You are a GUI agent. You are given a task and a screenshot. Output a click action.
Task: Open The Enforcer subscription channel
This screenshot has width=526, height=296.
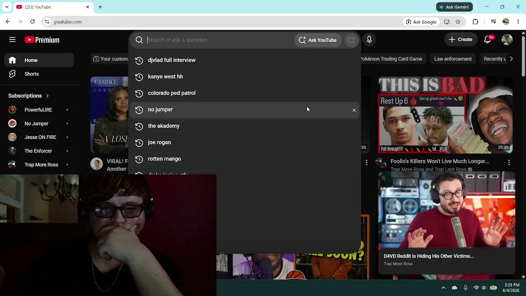pos(39,151)
